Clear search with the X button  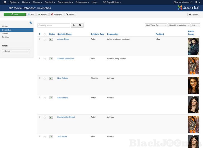80,26
